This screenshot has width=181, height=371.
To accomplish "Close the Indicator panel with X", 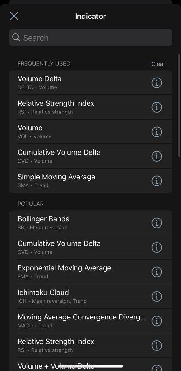I will pos(14,16).
